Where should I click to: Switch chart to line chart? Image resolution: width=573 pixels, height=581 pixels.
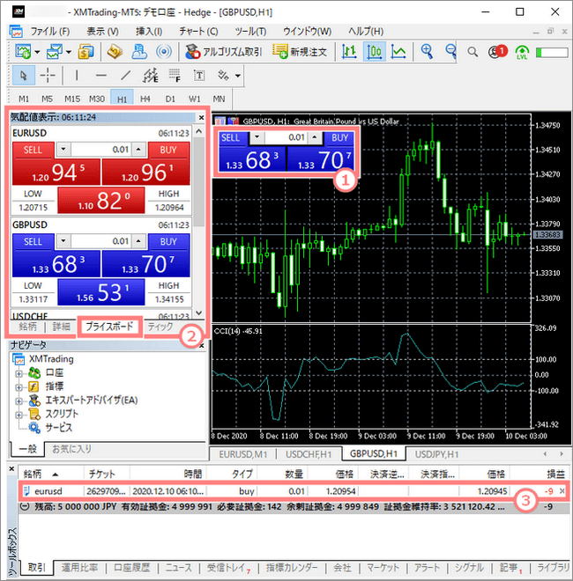tap(398, 52)
